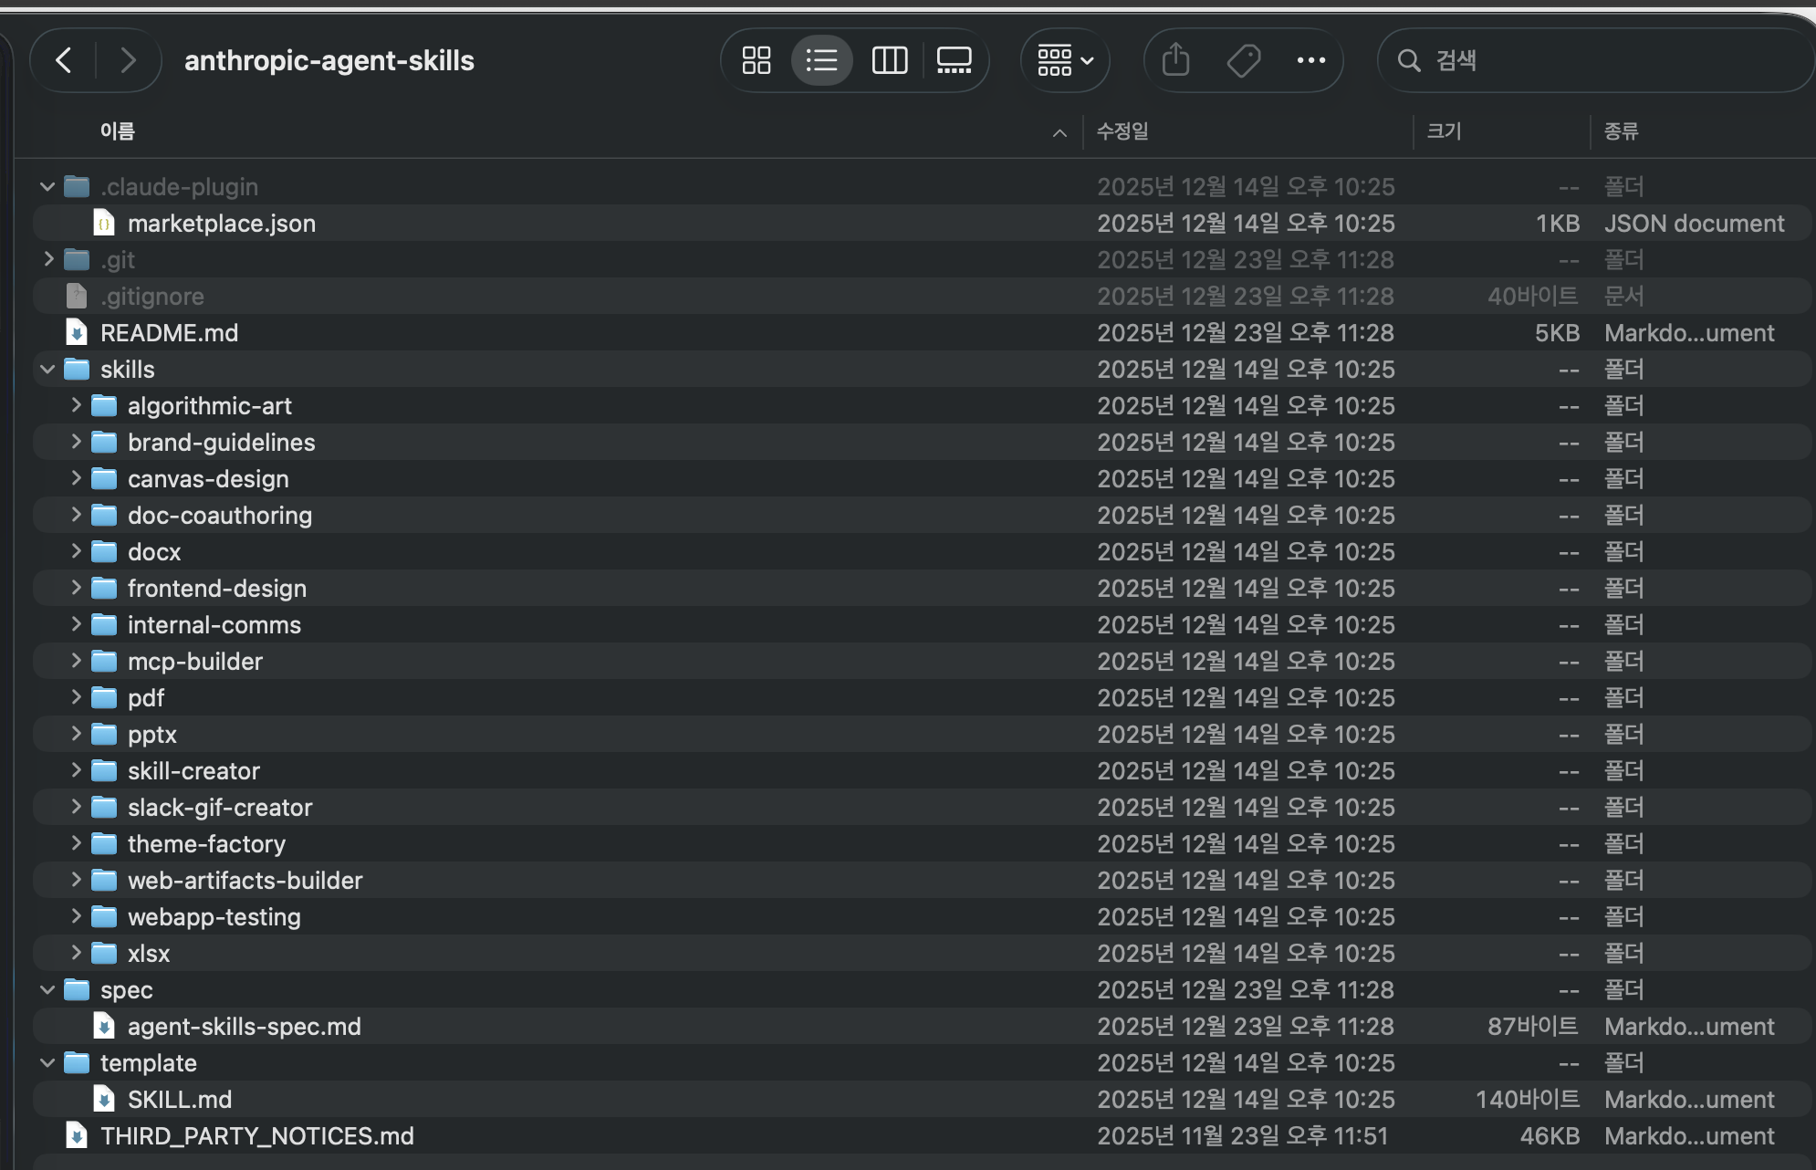Screen dimensions: 1816x1170
Task: Expand the .git folder
Action: click(48, 259)
